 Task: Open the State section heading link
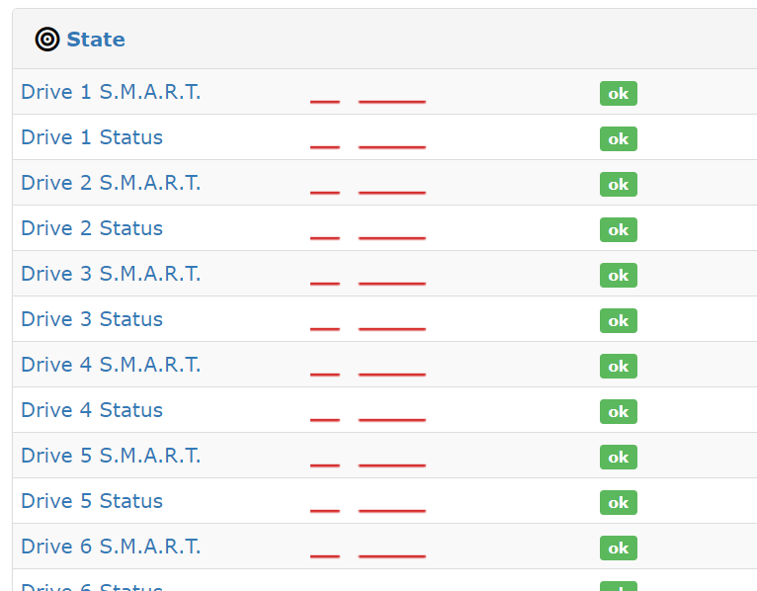pyautogui.click(x=96, y=40)
